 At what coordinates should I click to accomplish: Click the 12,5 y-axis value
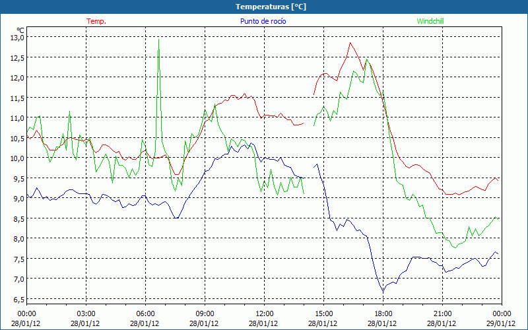(17, 57)
